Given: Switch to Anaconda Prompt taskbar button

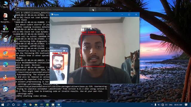Looking at the screenshot, I should pos(42,105).
